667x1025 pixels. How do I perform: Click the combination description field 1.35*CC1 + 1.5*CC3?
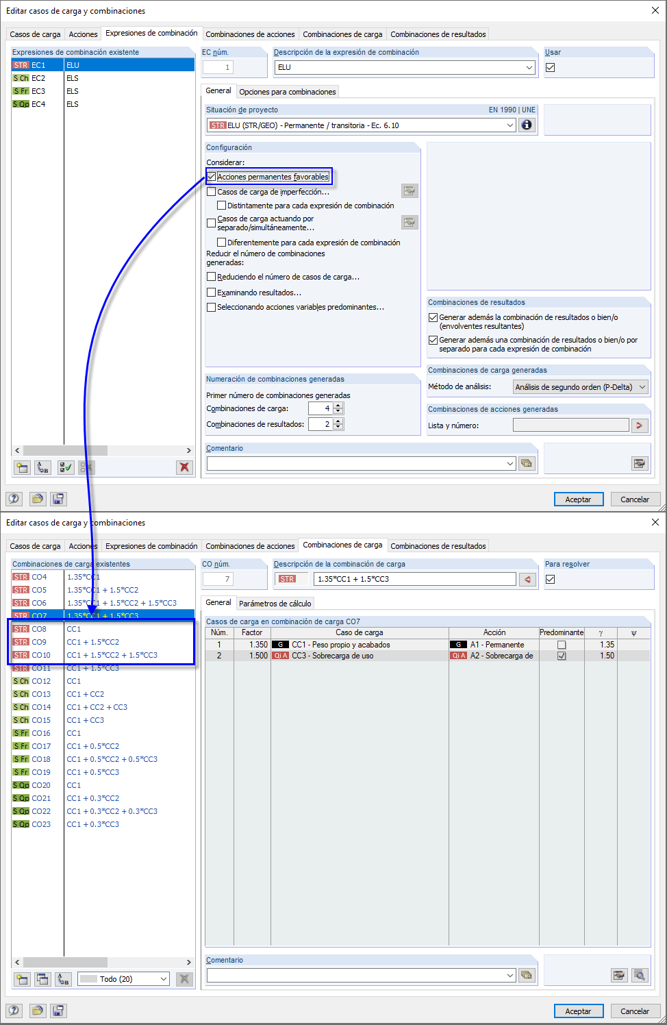pos(414,579)
